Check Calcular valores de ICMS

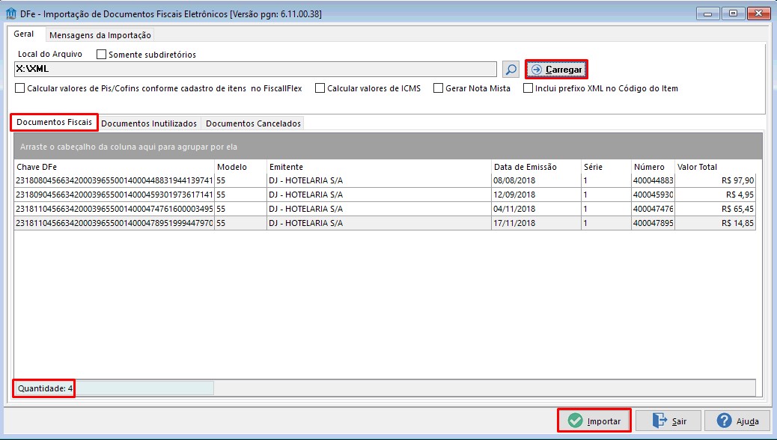coord(320,88)
